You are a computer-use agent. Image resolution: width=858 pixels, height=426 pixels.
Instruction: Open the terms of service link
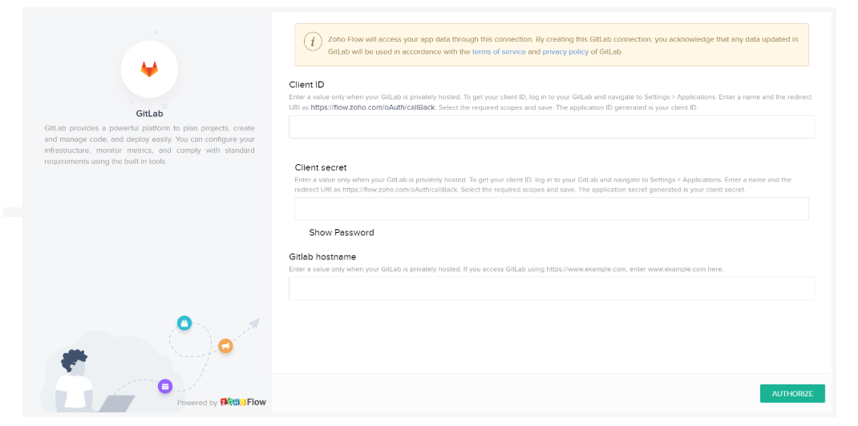[499, 52]
